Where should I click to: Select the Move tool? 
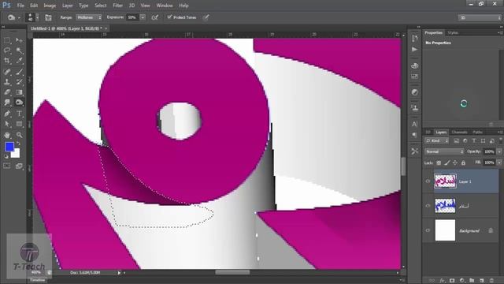(x=19, y=40)
